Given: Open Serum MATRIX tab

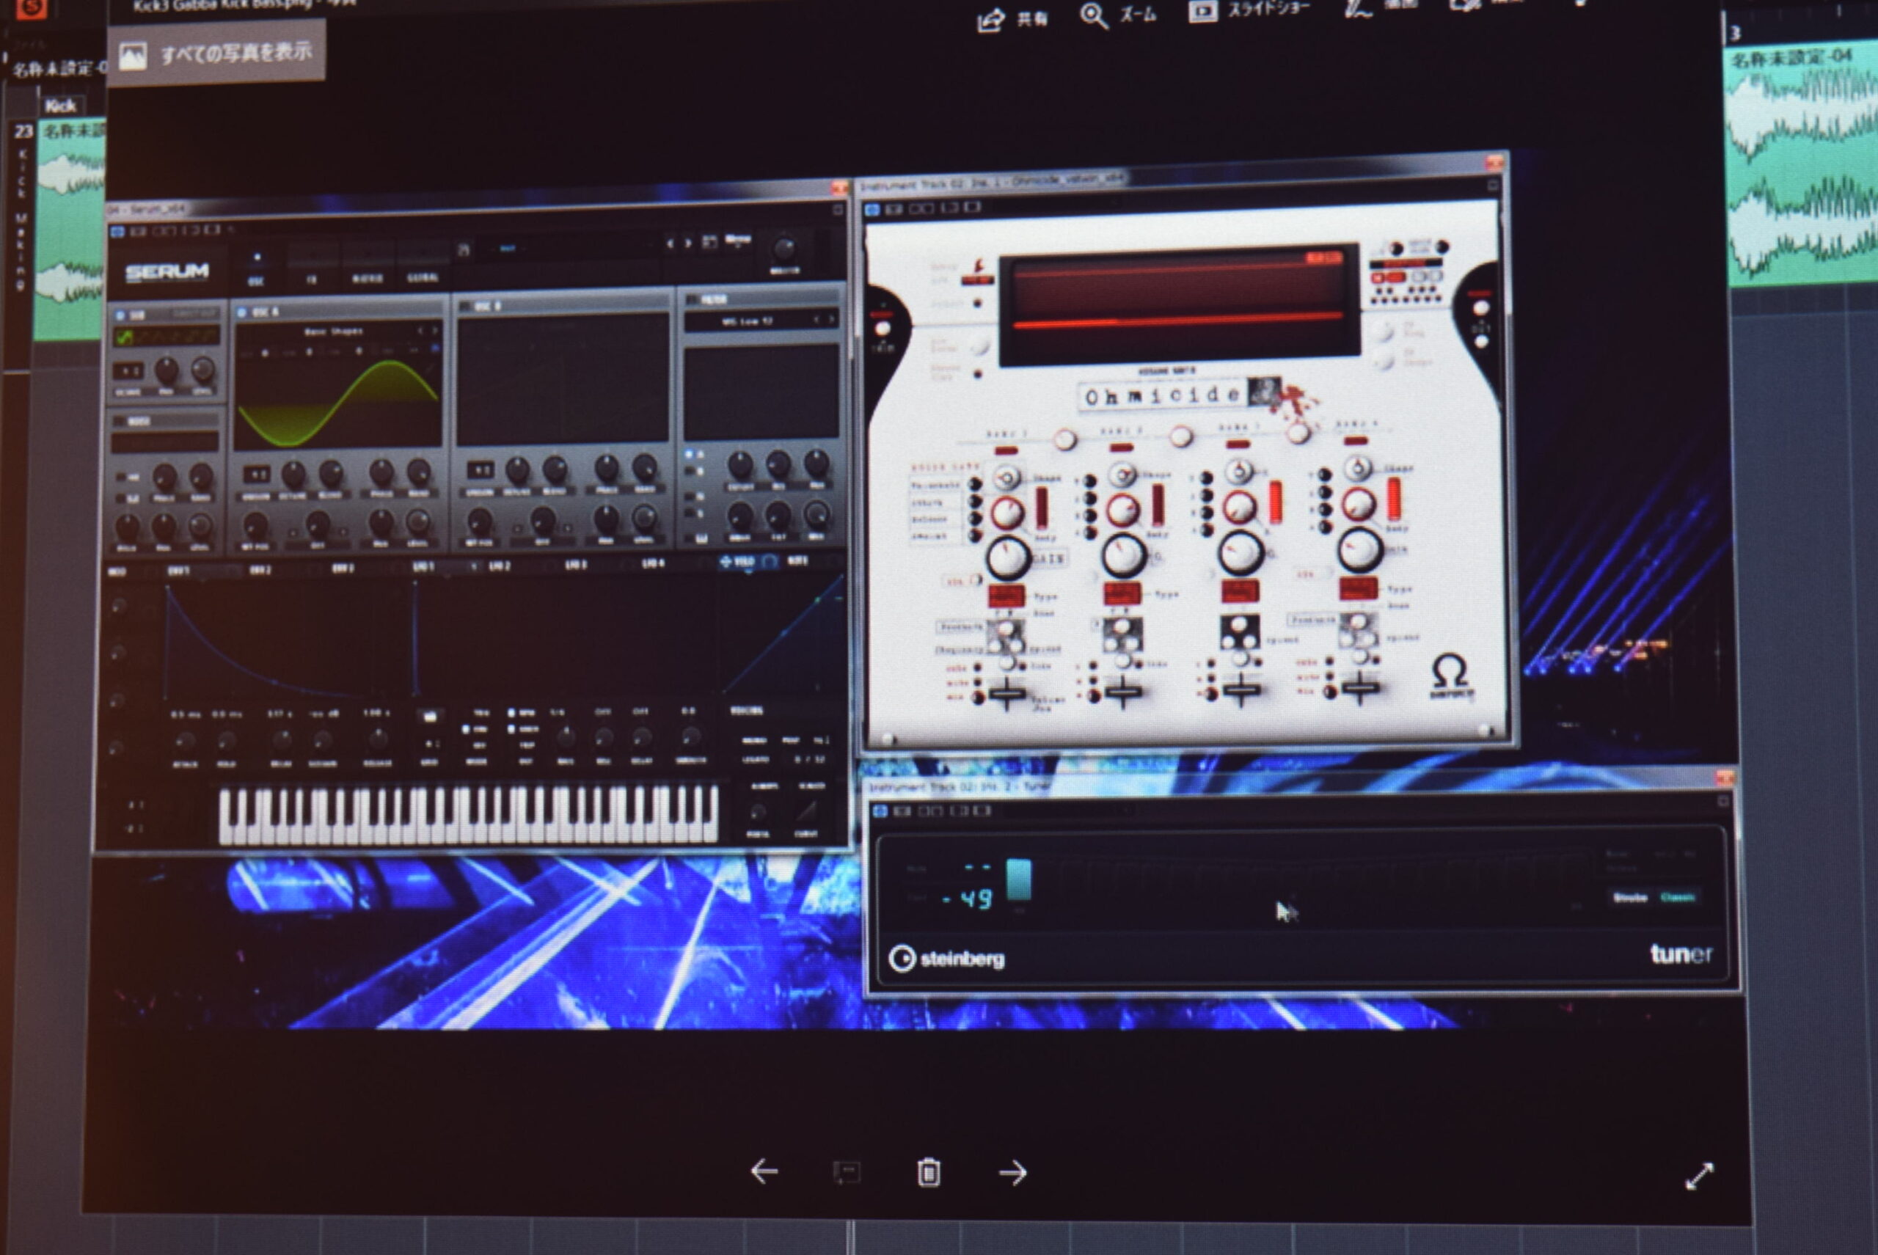Looking at the screenshot, I should [368, 278].
